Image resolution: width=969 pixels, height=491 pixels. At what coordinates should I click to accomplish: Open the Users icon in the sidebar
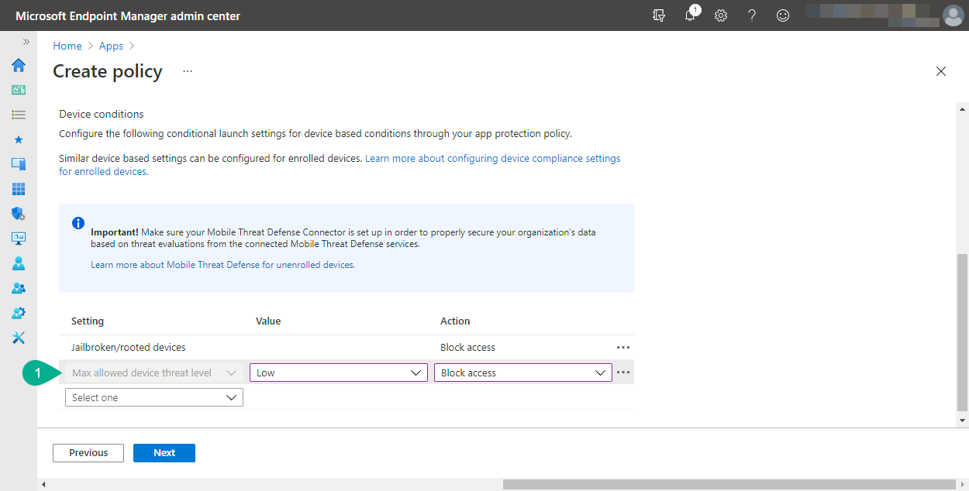coord(18,263)
